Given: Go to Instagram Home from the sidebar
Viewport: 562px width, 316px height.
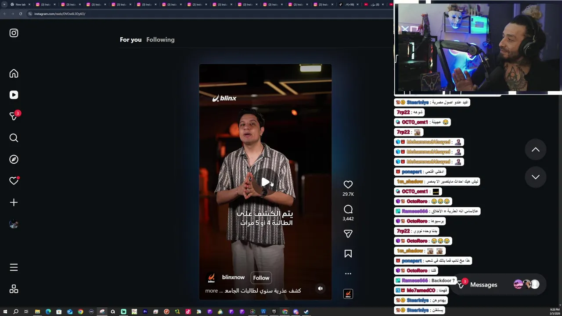Looking at the screenshot, I should click(x=14, y=73).
